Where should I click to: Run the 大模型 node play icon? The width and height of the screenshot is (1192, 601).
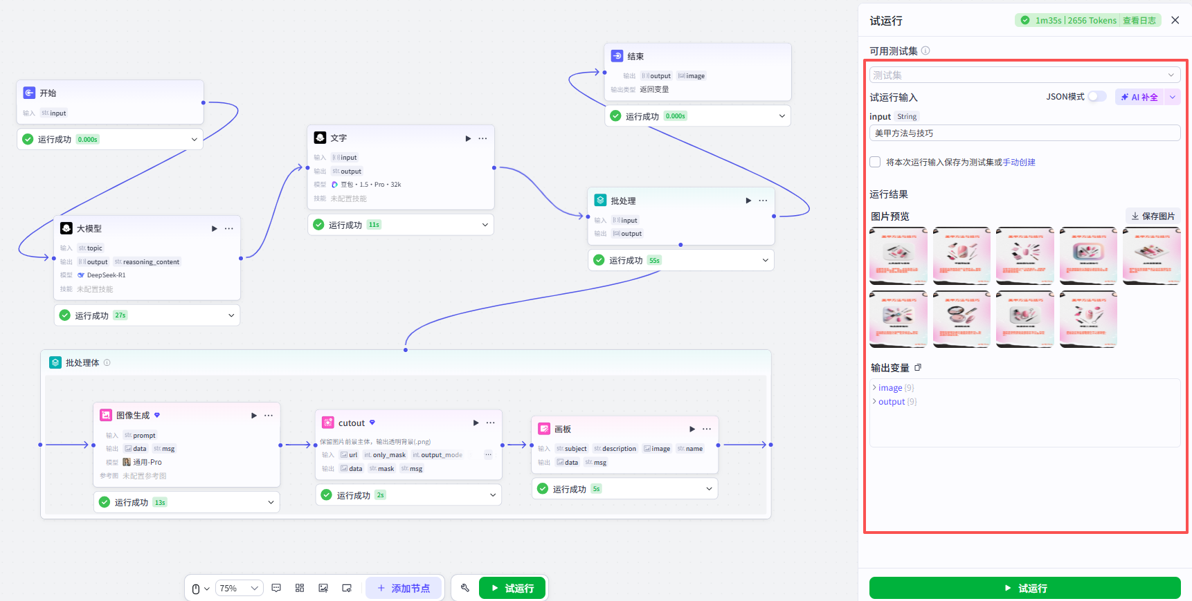(x=215, y=228)
